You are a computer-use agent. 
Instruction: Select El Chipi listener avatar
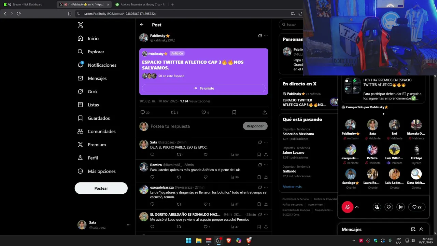coord(416,149)
